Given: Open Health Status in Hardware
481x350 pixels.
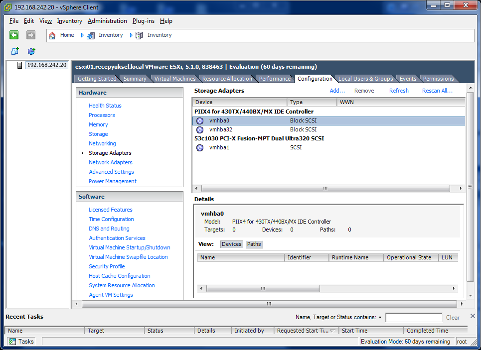Looking at the screenshot, I should coord(105,106).
